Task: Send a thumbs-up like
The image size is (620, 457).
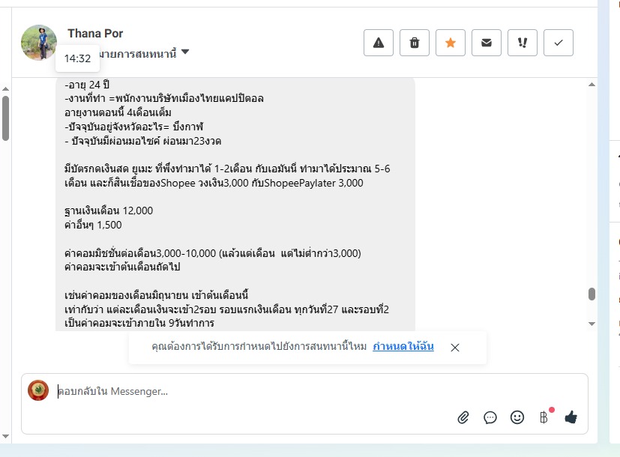Action: pyautogui.click(x=571, y=417)
